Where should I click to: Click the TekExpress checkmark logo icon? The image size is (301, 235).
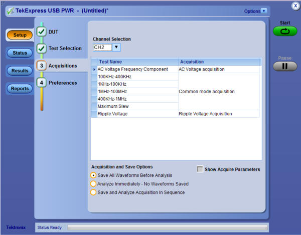11,11
